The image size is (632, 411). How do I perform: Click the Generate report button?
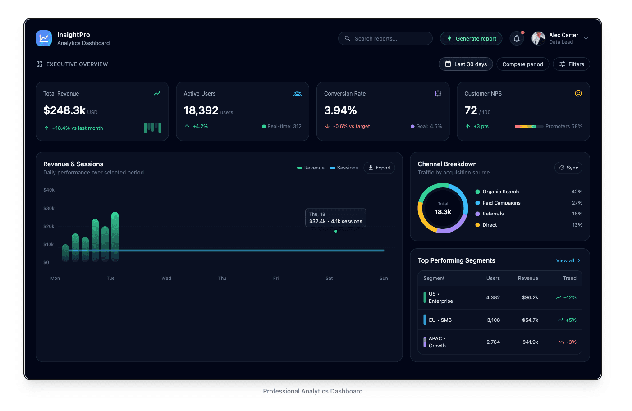(471, 38)
